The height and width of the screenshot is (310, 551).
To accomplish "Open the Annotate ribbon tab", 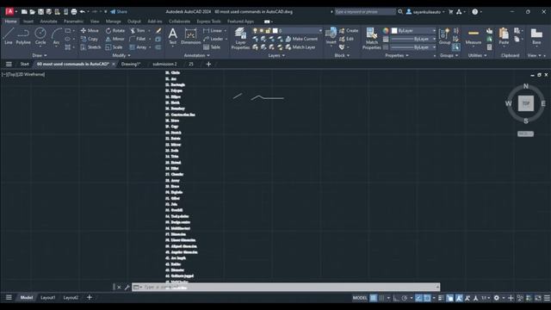I will (48, 22).
